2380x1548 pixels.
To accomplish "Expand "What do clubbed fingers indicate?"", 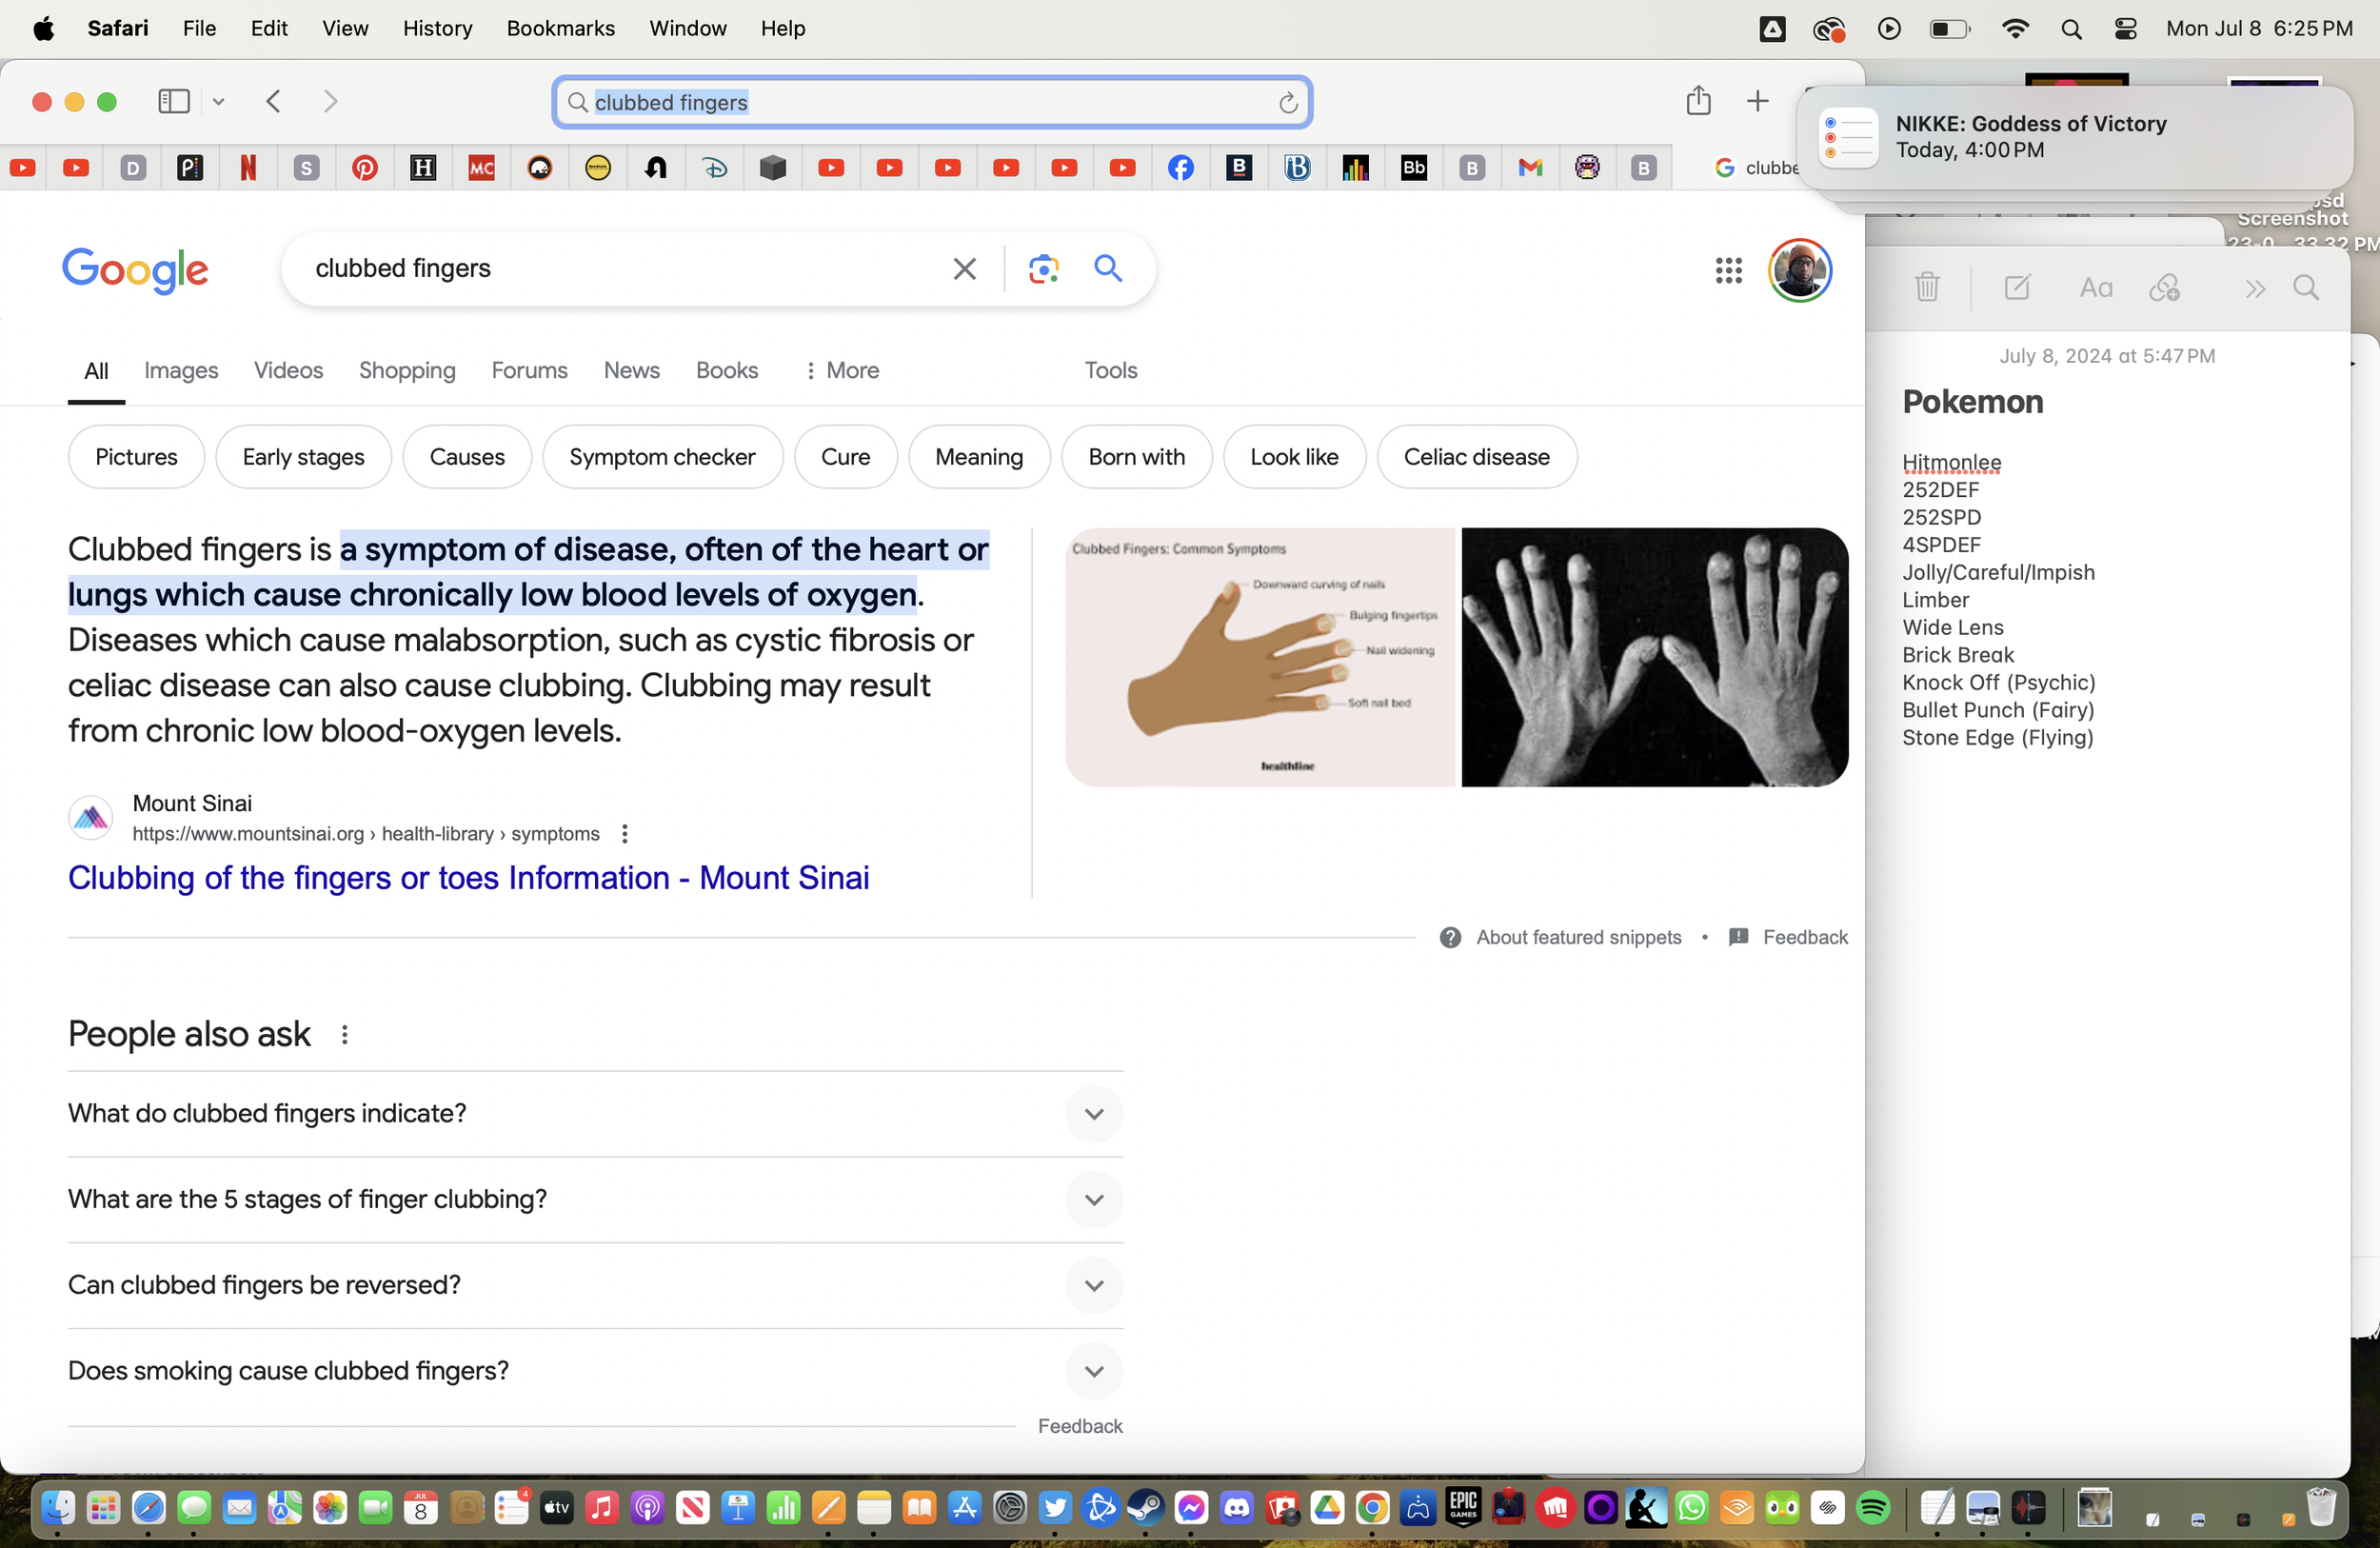I will tap(1093, 1114).
